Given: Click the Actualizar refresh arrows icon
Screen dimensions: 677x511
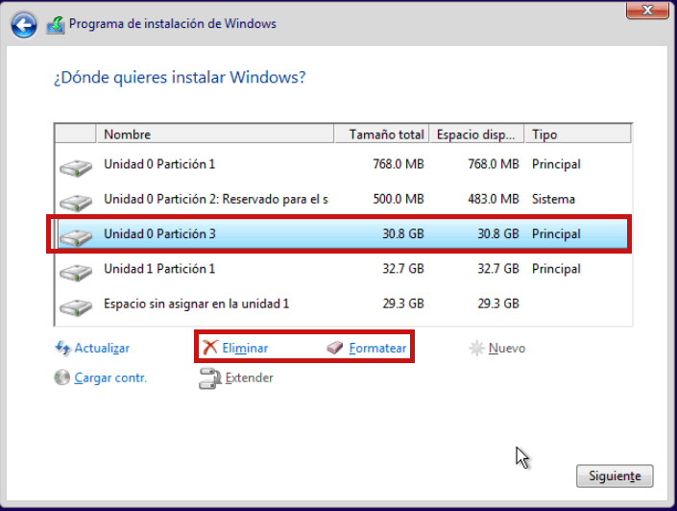Looking at the screenshot, I should (62, 348).
